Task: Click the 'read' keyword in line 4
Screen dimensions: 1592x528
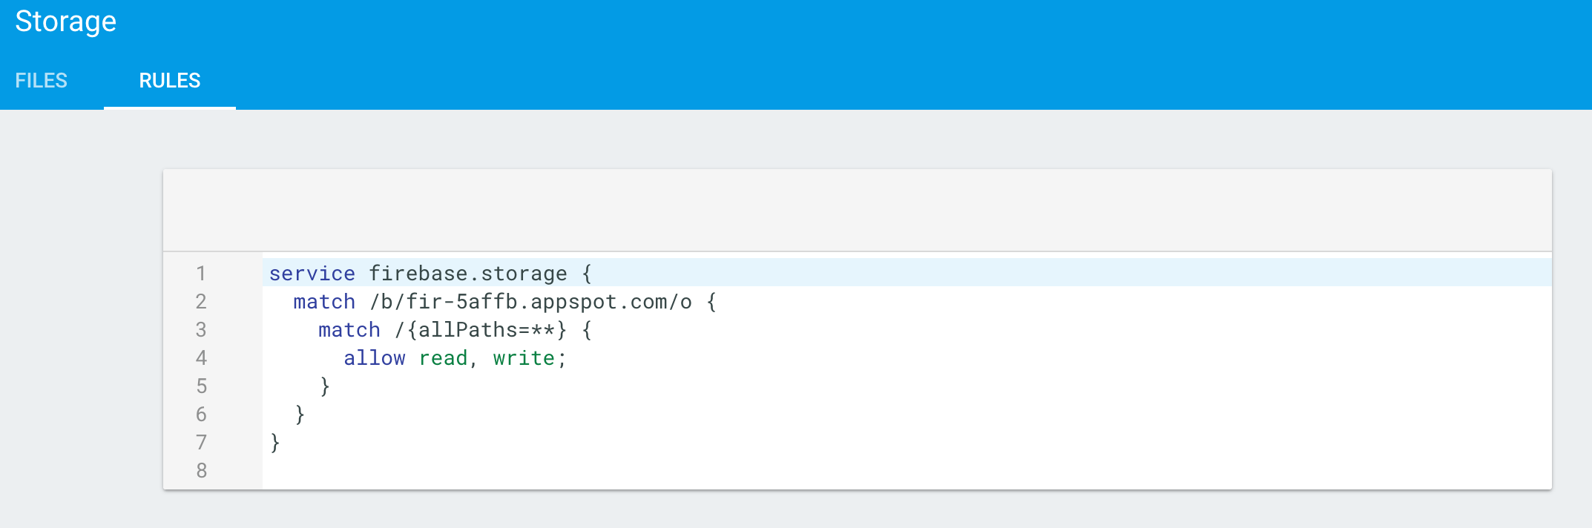Action: click(x=443, y=358)
